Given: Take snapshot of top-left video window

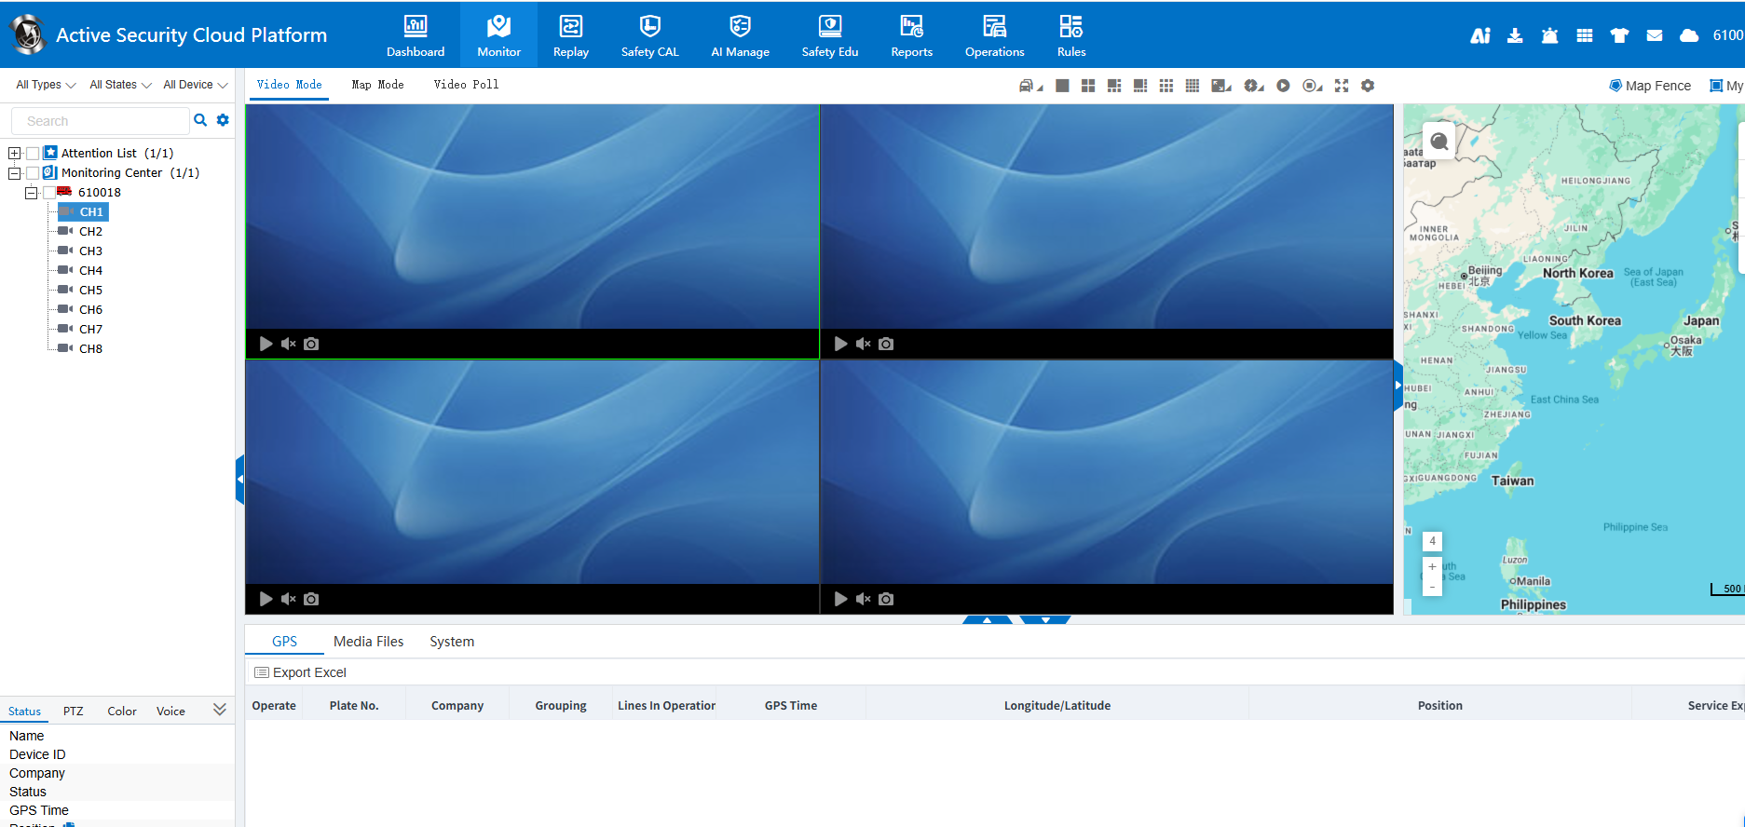Looking at the screenshot, I should click(311, 344).
